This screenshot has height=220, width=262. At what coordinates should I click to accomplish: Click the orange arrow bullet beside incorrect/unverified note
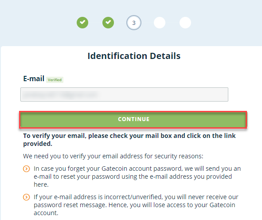point(27,197)
